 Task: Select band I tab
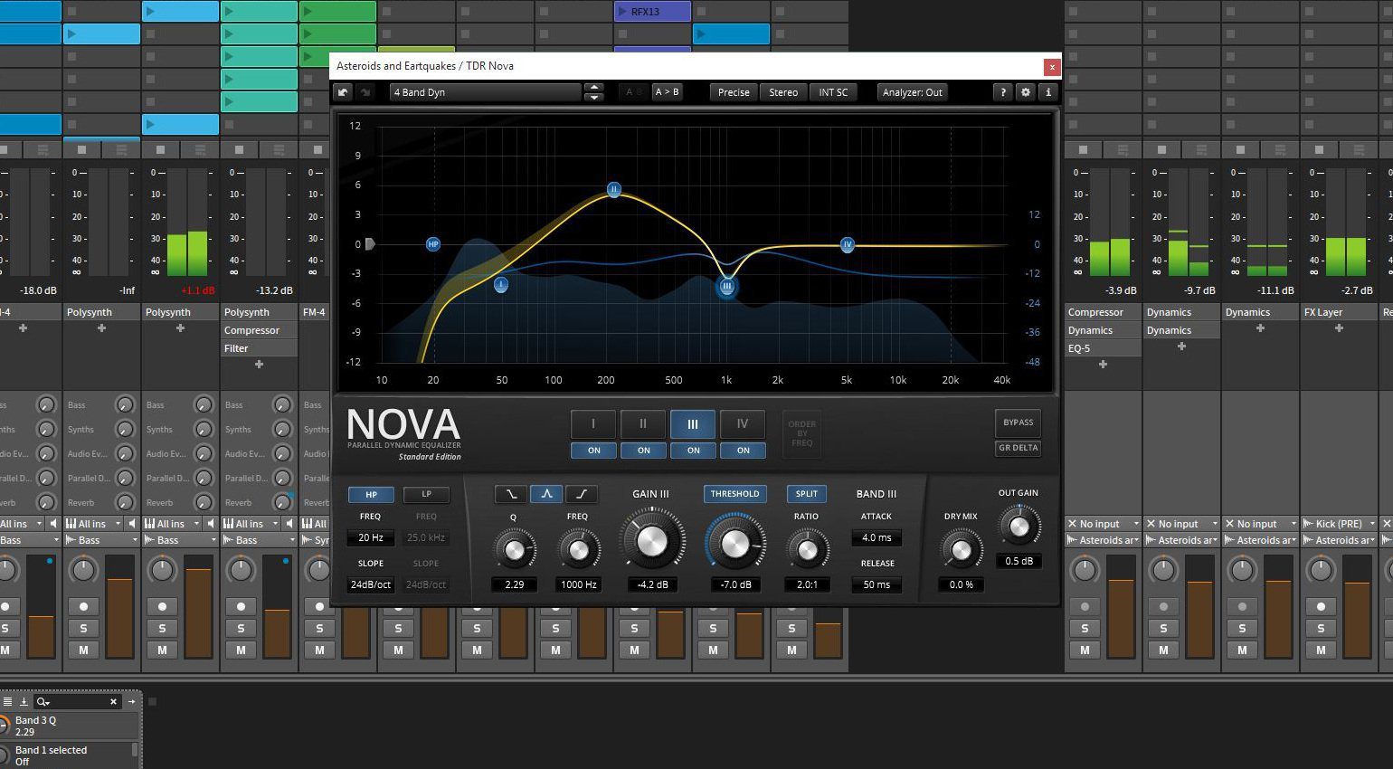594,424
